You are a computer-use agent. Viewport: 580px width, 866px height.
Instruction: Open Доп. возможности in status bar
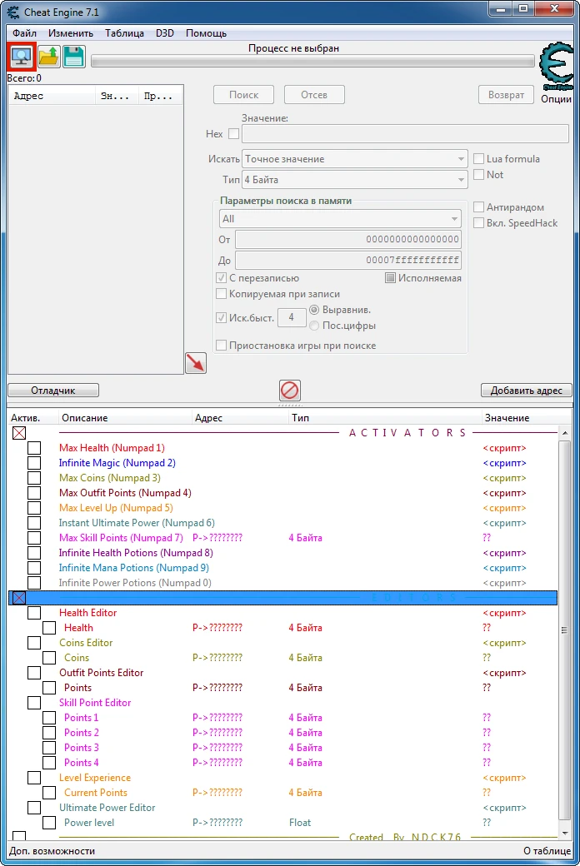[x=52, y=851]
